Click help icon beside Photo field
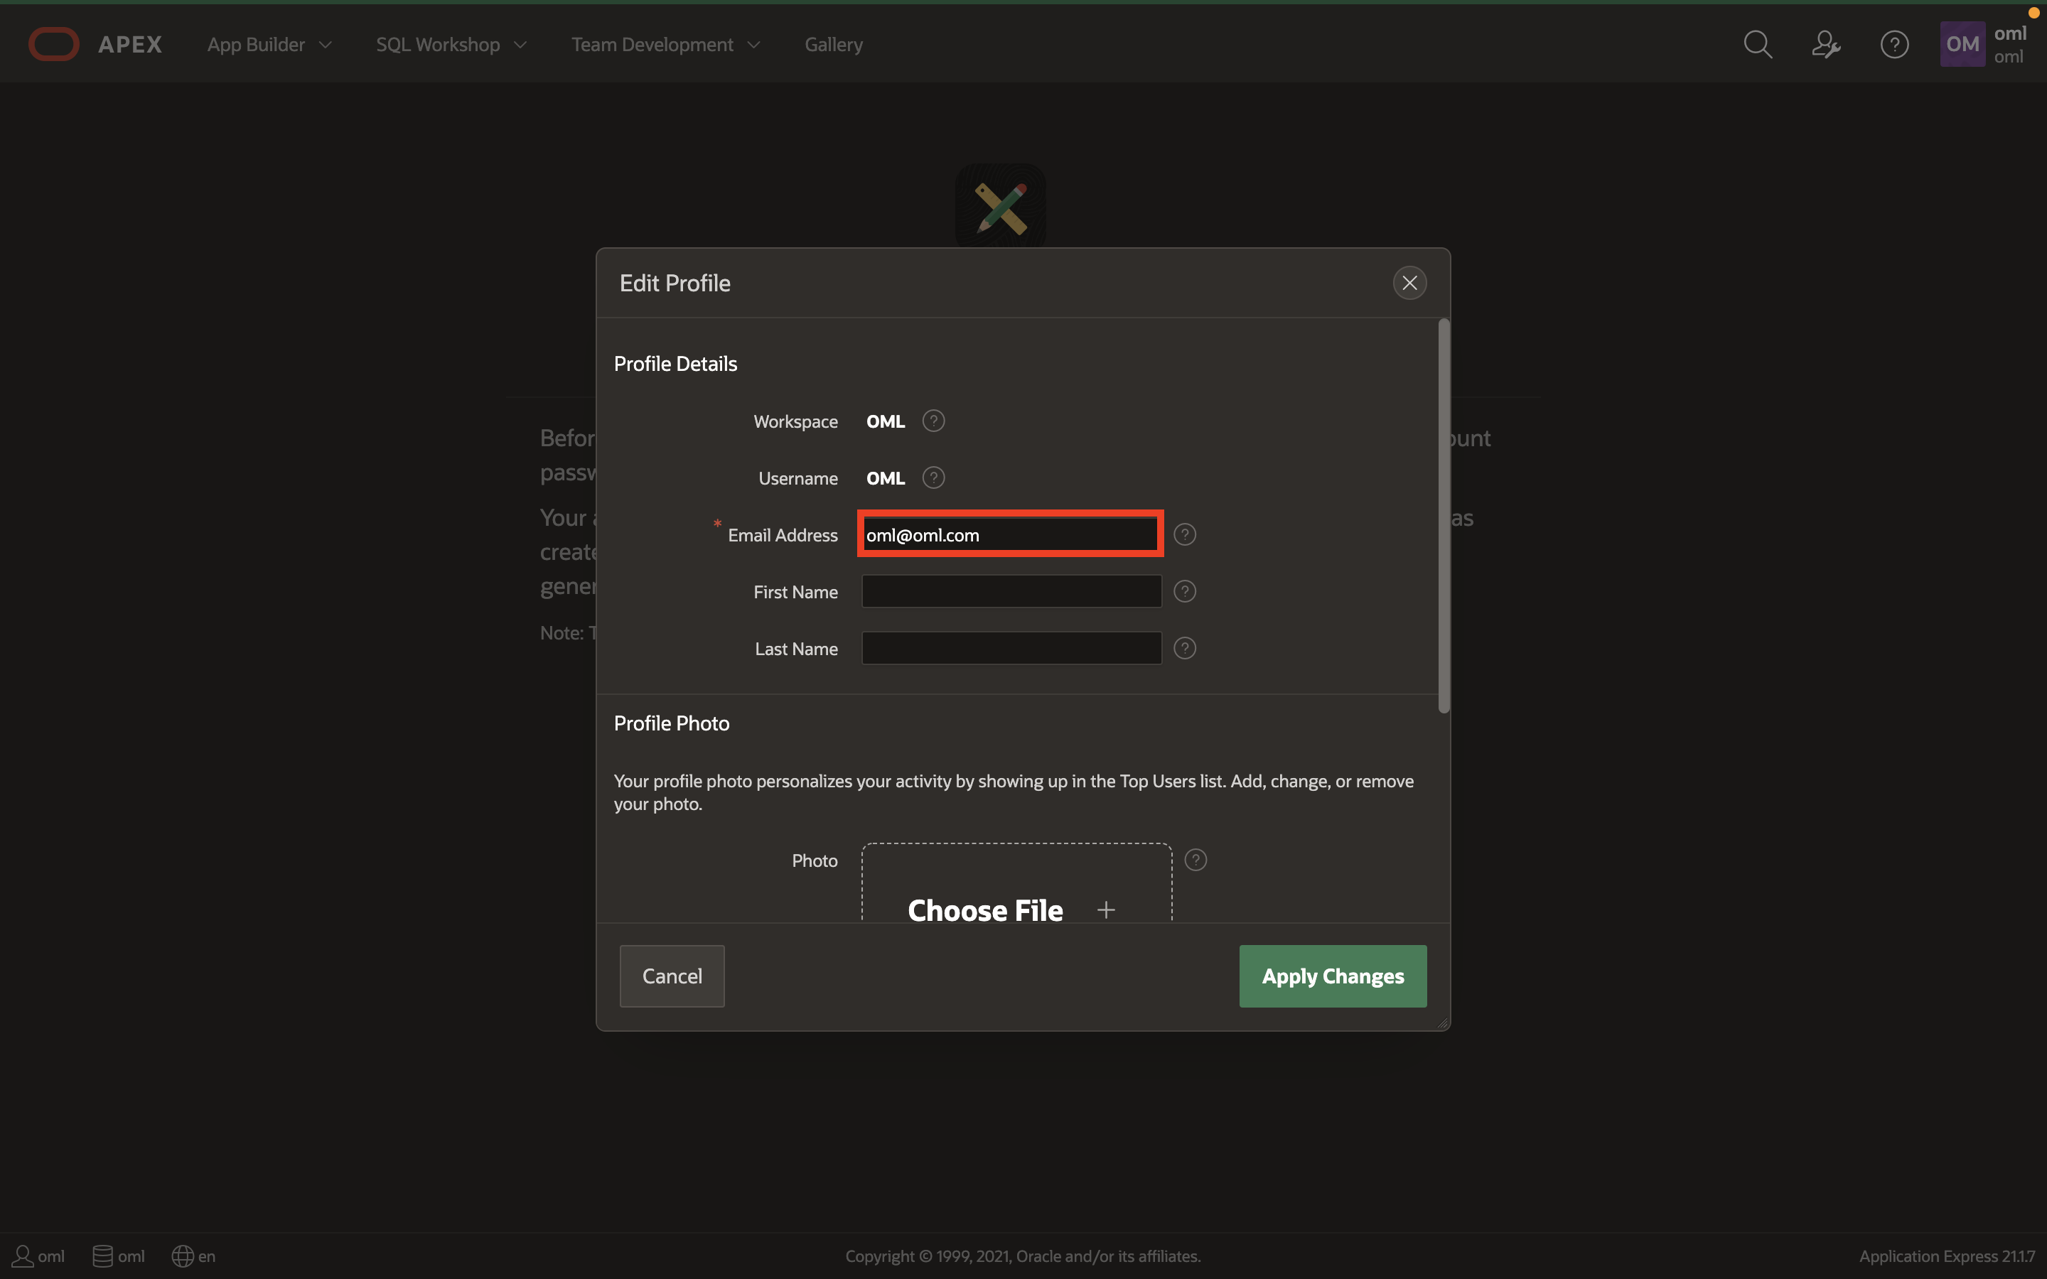This screenshot has height=1279, width=2047. (x=1196, y=860)
